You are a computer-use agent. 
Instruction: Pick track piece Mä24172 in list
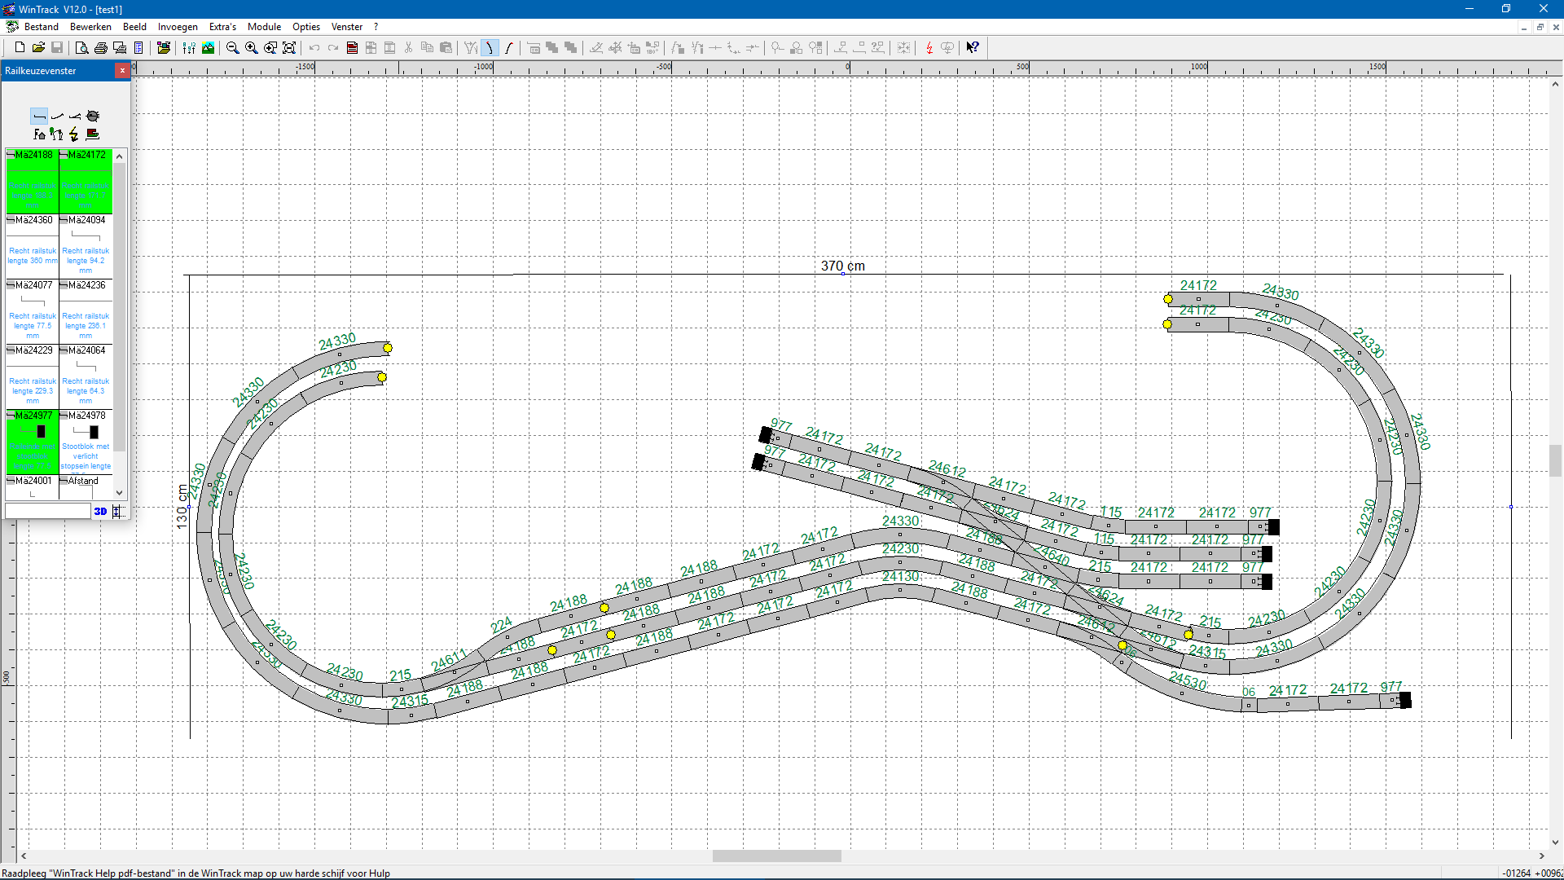click(x=86, y=181)
